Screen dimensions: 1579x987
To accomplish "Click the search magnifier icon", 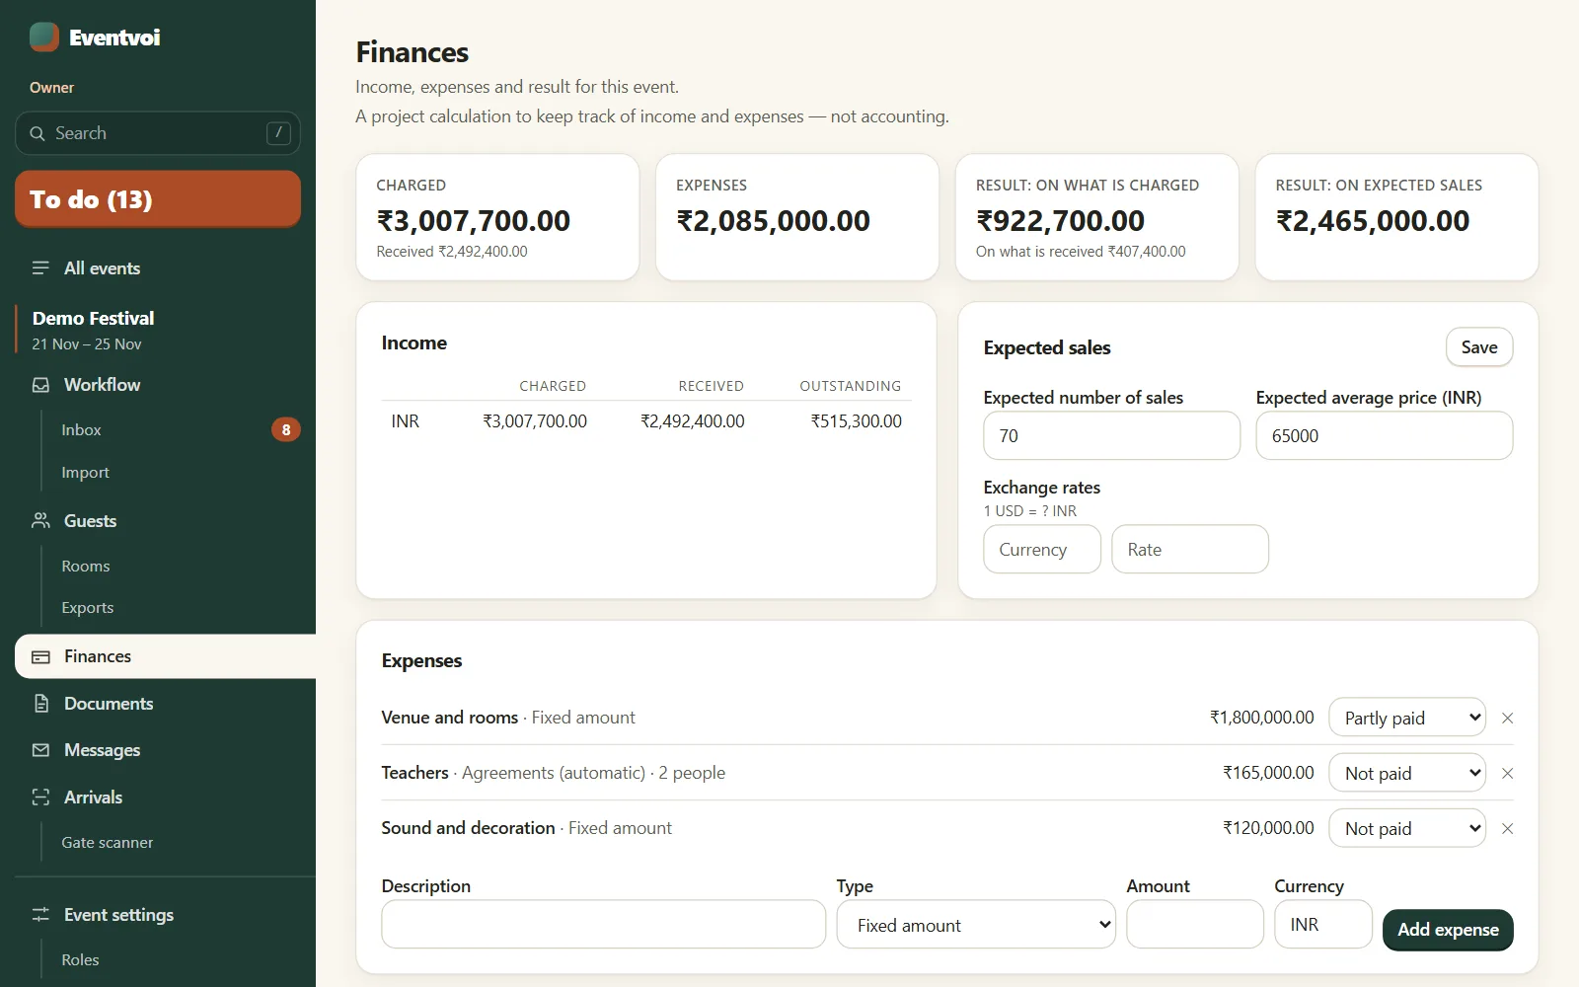I will (38, 133).
